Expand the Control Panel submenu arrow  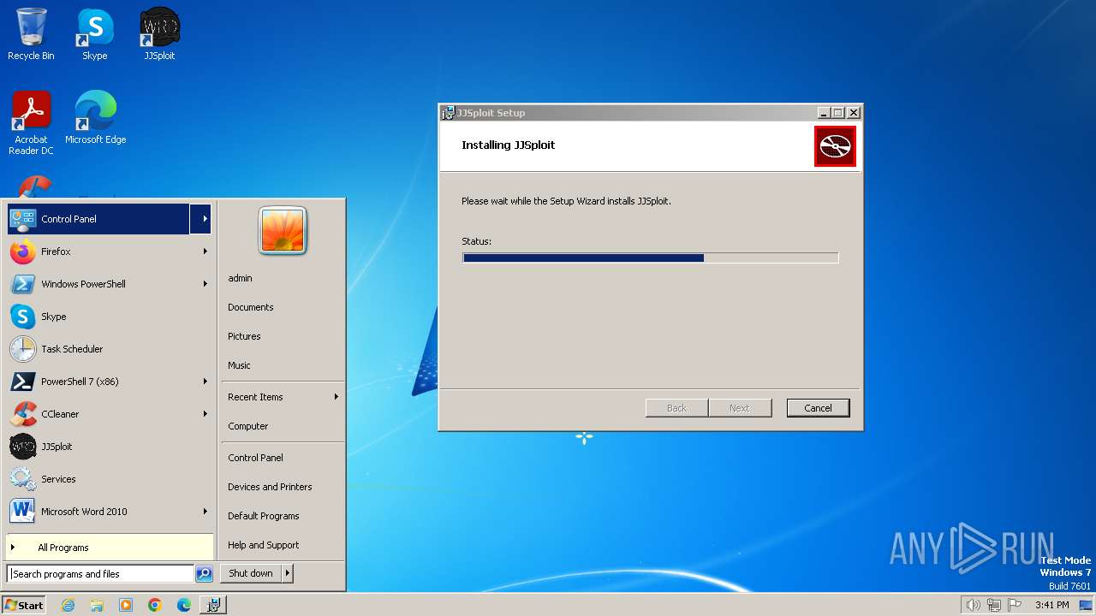(x=205, y=219)
